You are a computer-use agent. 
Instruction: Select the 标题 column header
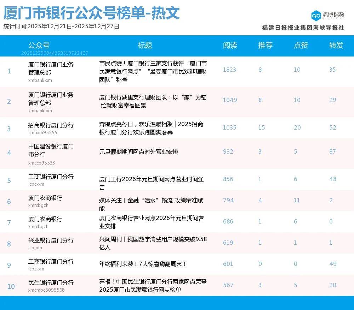tap(145, 45)
